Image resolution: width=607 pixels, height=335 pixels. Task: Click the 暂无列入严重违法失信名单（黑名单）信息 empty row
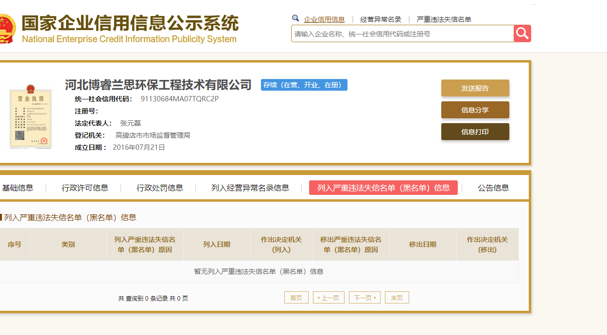pyautogui.click(x=259, y=271)
